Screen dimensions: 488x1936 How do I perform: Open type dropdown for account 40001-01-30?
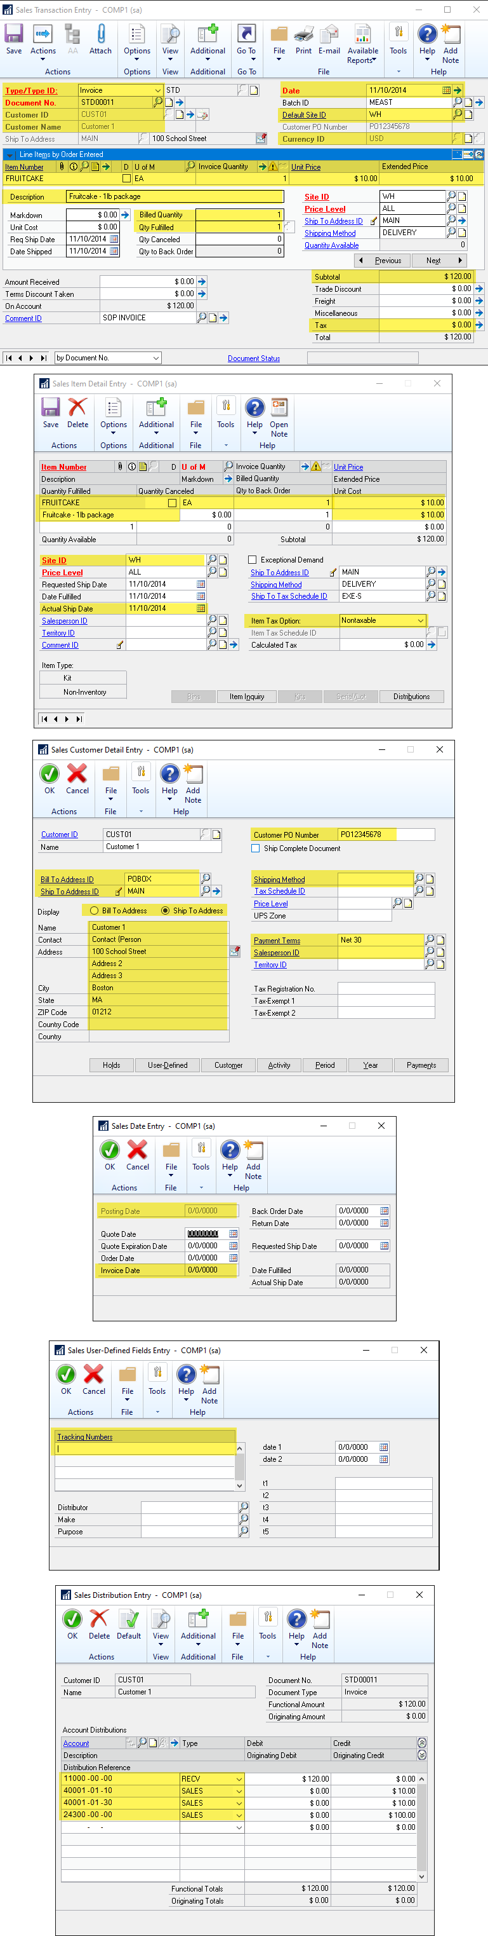click(239, 1803)
